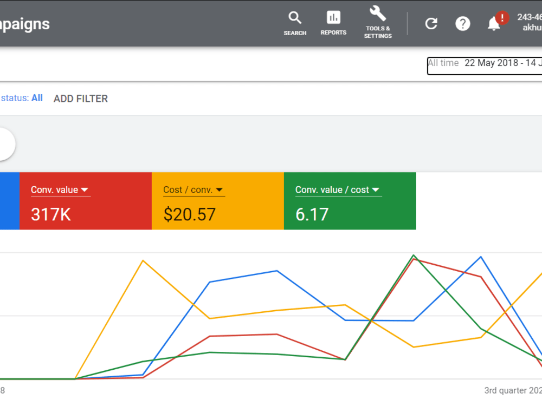Select the yellow $20.57 scorecard
Screen dimensions: 542x406
tap(218, 201)
